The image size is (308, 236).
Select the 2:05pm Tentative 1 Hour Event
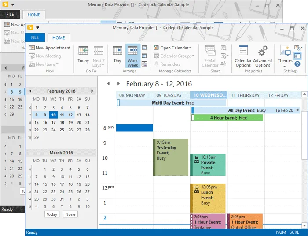208,221
